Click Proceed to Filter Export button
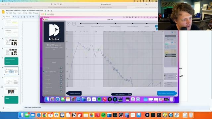The height and width of the screenshot is (119, 212). [x=167, y=93]
